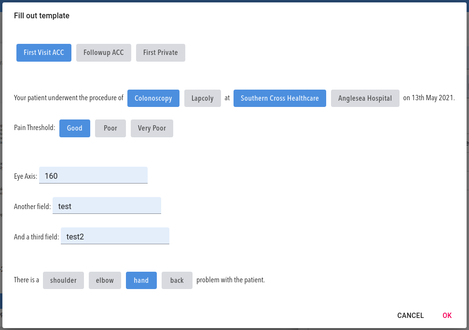The image size is (469, 330).
Task: Switch to the Followup ACC template
Action: 103,53
